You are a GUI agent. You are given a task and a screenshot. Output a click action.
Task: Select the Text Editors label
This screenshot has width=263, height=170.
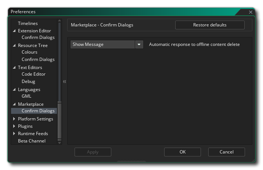30,68
